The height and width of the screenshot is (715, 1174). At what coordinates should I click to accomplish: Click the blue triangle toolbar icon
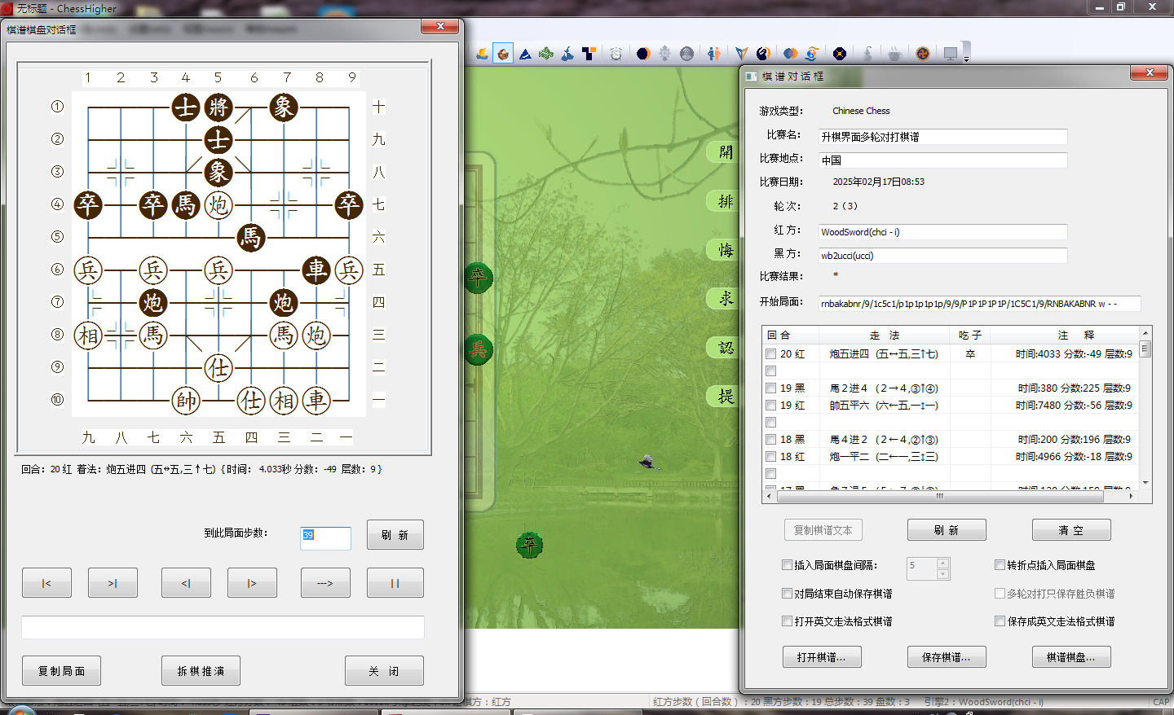525,54
